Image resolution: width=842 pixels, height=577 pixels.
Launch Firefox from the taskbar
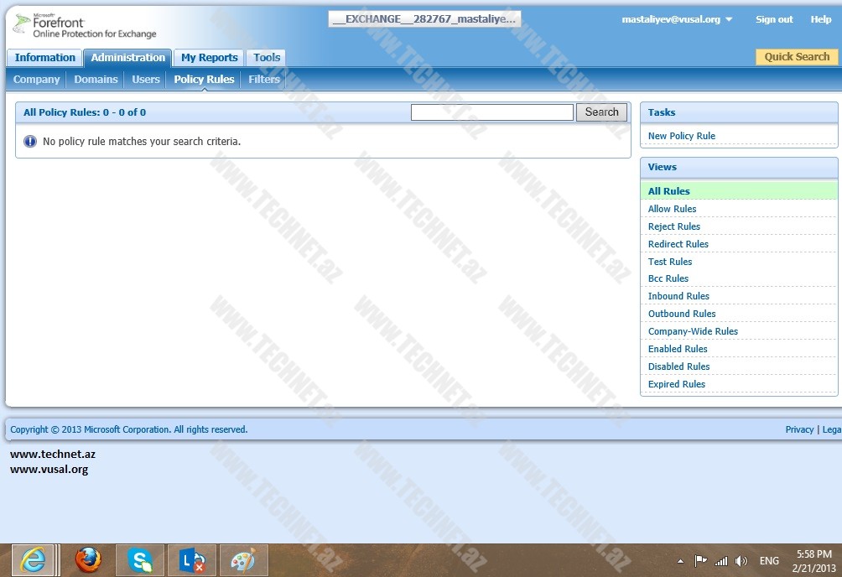point(87,560)
